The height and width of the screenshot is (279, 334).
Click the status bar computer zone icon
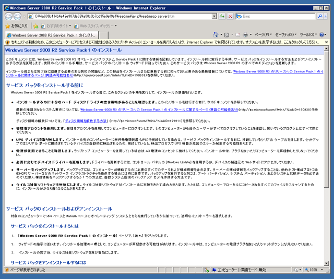coord(213,270)
